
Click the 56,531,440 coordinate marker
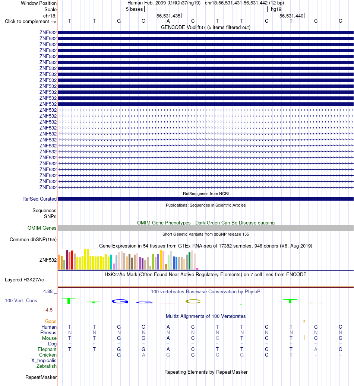click(x=291, y=16)
